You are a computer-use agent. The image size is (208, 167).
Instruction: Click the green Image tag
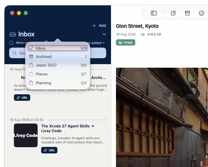pos(125,42)
